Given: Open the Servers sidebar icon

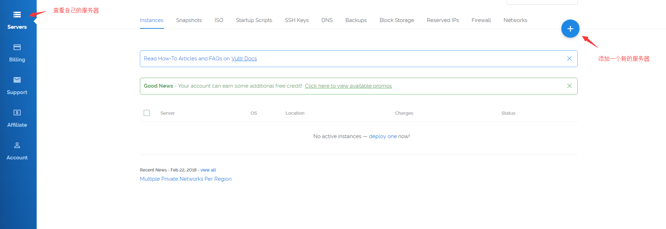Looking at the screenshot, I should 17,15.
